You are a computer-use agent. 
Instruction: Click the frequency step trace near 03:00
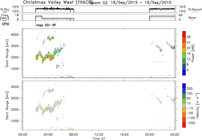coord(42,17)
